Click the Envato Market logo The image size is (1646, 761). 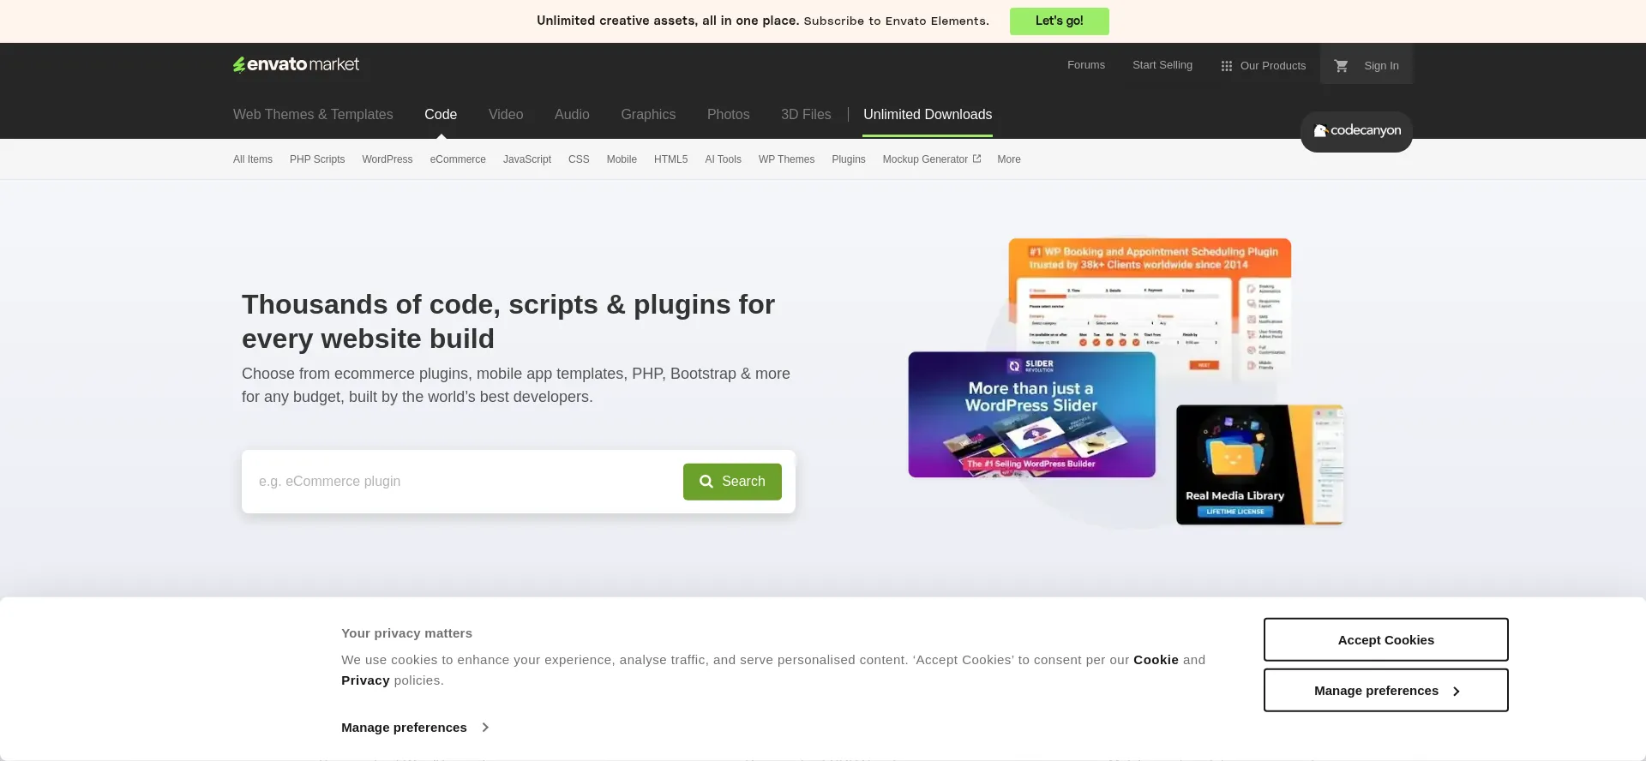296,64
